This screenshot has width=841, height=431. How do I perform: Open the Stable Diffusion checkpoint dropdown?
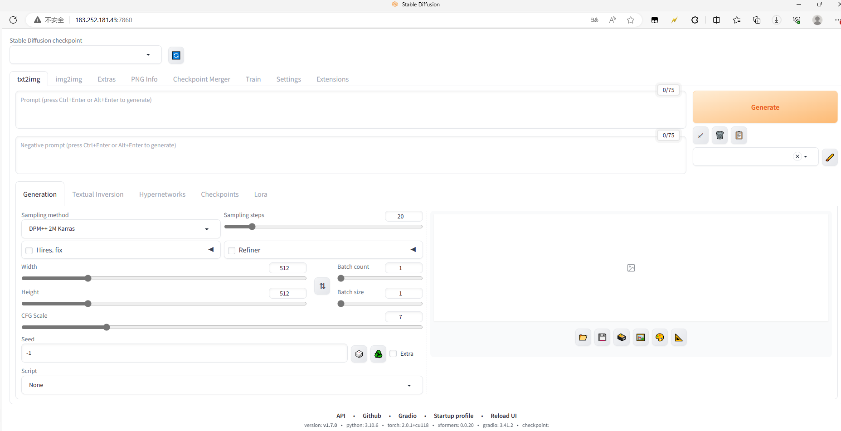click(86, 55)
